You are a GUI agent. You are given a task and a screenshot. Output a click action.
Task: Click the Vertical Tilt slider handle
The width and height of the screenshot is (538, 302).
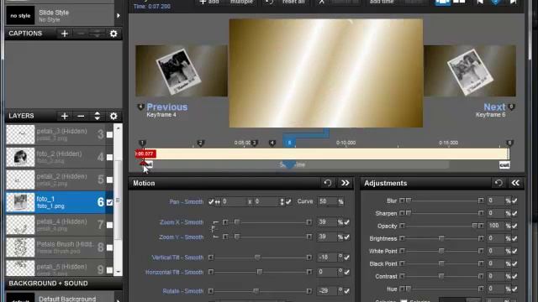point(257,258)
